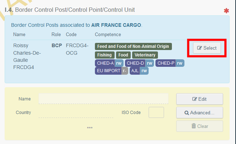Click the Feed and Food of Non-Animal Origin tag
236x144 pixels.
[133, 46]
